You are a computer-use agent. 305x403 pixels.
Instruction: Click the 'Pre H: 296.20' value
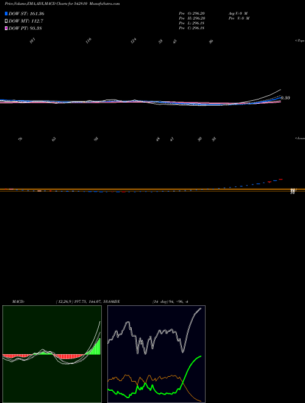tap(192, 18)
